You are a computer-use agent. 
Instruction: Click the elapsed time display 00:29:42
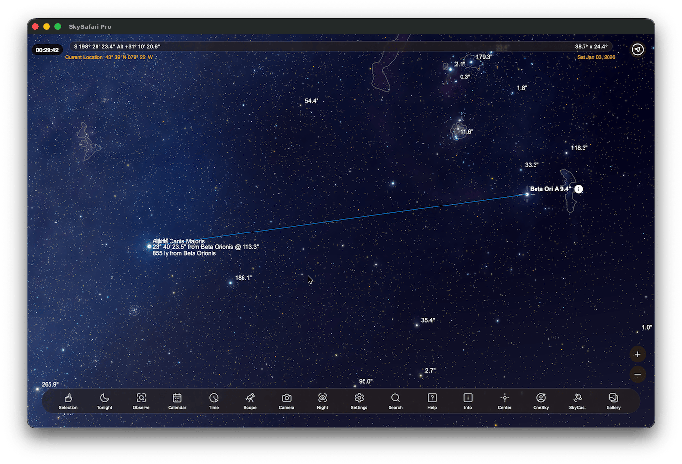point(47,50)
